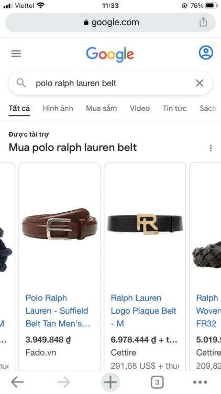Image resolution: width=221 pixels, height=394 pixels.
Task: Select the Video tab
Action: tap(140, 108)
